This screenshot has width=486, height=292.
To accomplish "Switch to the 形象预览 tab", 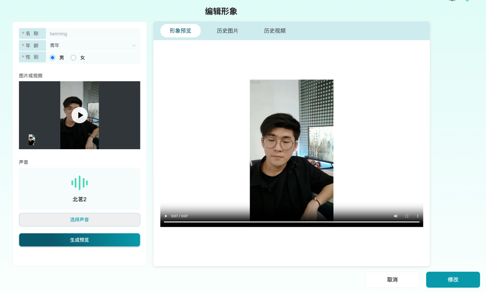I will pos(180,31).
